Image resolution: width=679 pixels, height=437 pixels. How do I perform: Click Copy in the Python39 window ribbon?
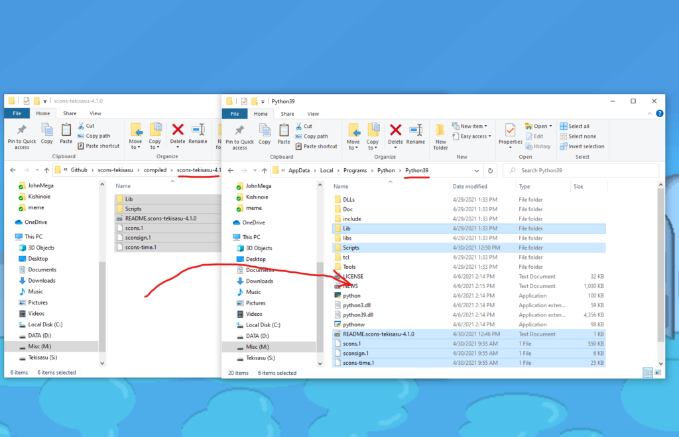pos(264,134)
